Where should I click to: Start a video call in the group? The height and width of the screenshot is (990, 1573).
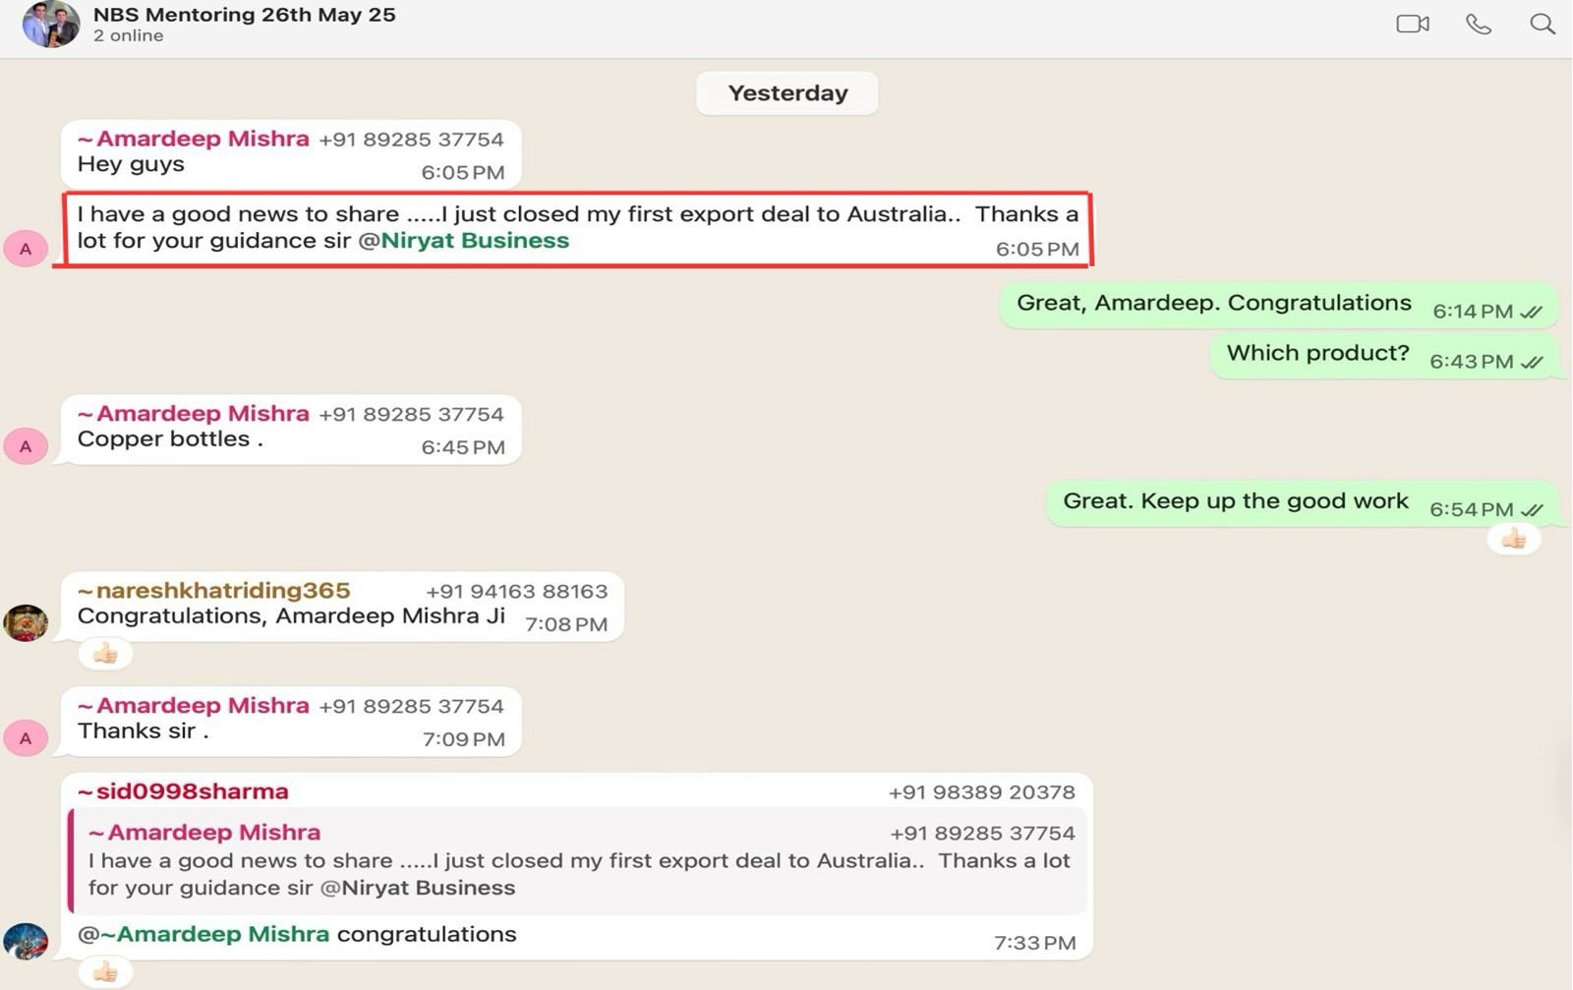pyautogui.click(x=1412, y=24)
